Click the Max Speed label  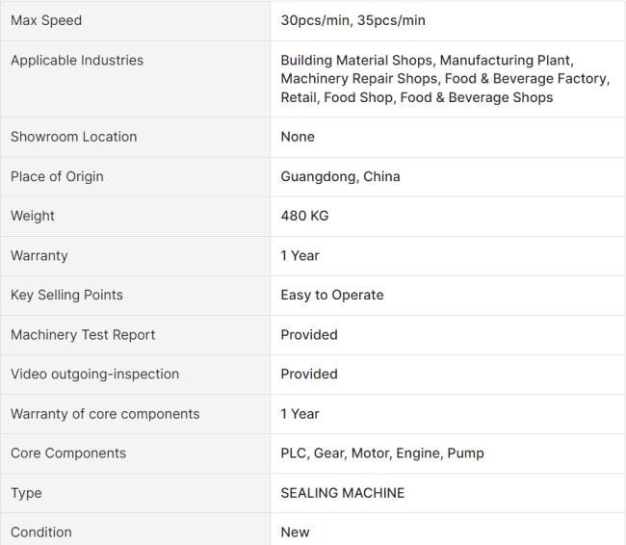pyautogui.click(x=46, y=20)
